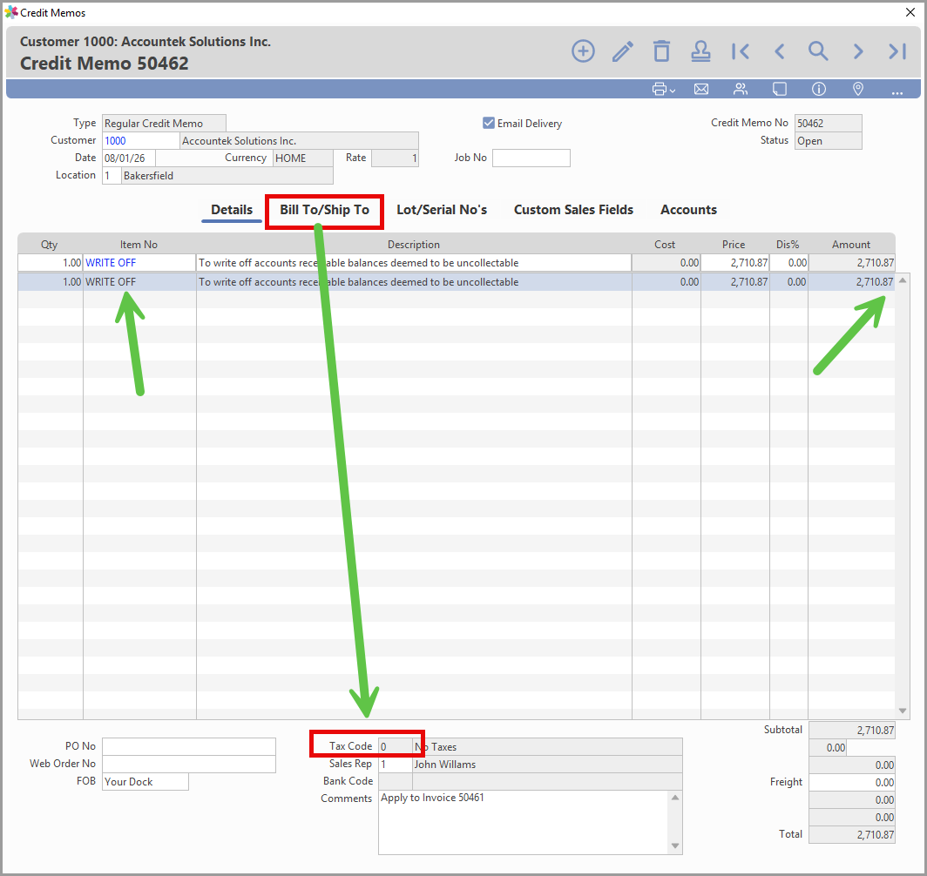
Task: Click the map location pin icon
Action: (x=858, y=89)
